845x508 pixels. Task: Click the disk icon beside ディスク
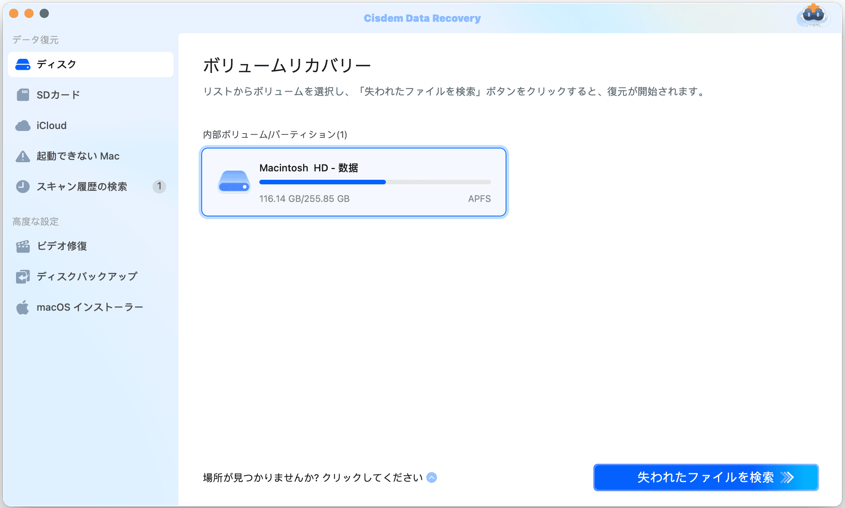(x=22, y=65)
